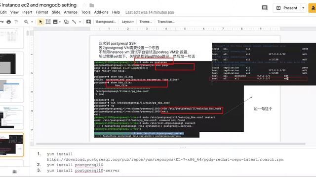
Task: Pick the Line tool
Action: [x=74, y=22]
